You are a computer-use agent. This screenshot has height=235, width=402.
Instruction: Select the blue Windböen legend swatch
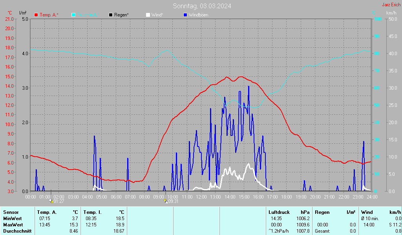(185, 15)
